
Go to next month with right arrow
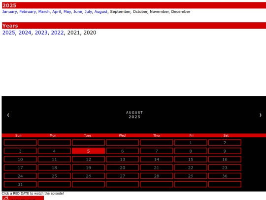tap(261, 115)
